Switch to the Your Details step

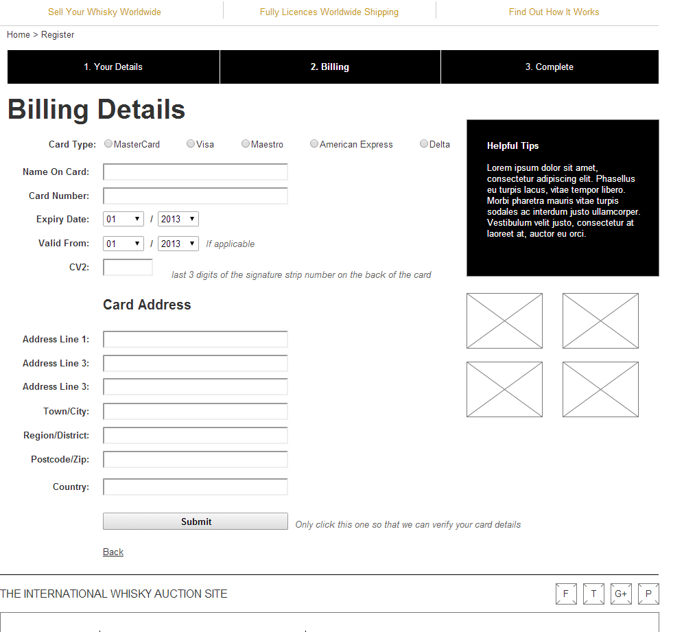(113, 67)
